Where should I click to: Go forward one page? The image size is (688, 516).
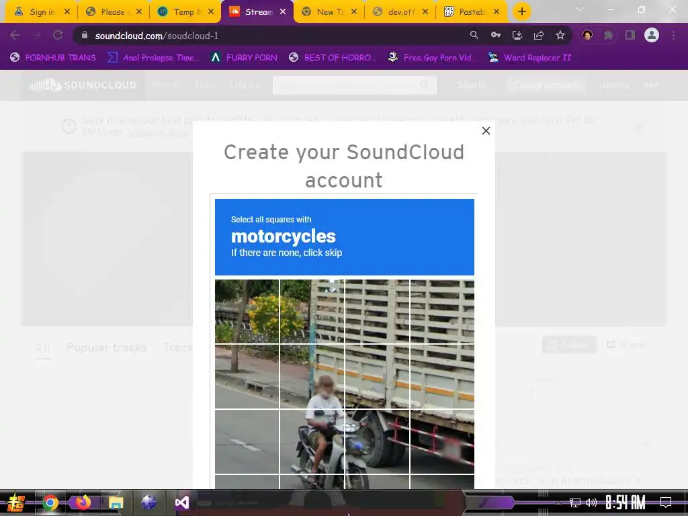(x=36, y=36)
